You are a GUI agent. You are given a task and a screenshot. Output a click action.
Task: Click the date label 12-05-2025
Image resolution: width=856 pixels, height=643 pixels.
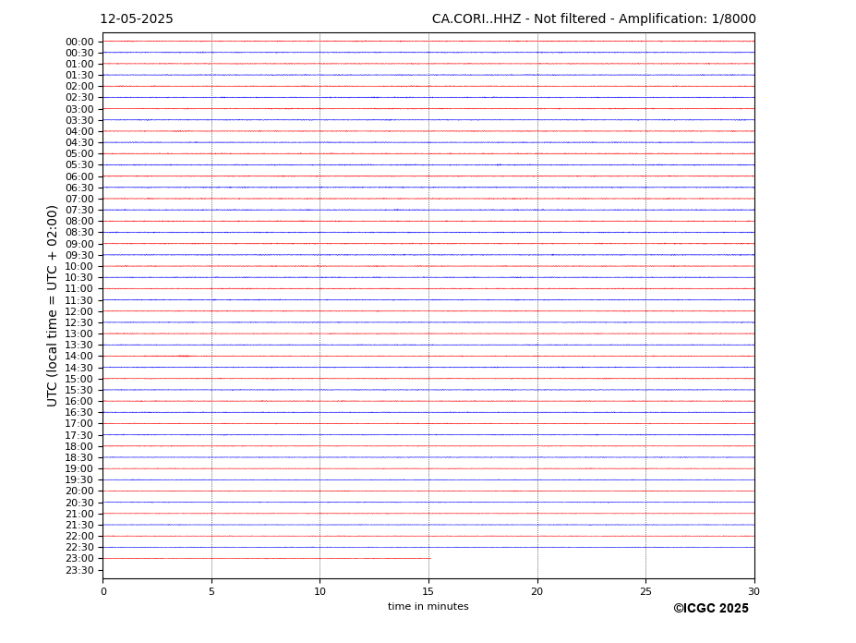coord(137,19)
